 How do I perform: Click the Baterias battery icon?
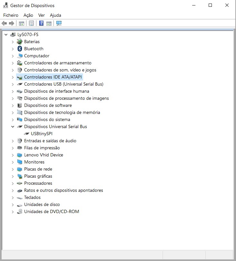click(20, 42)
